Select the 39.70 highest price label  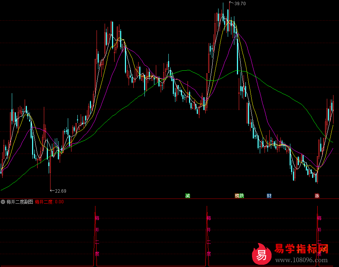pyautogui.click(x=240, y=4)
